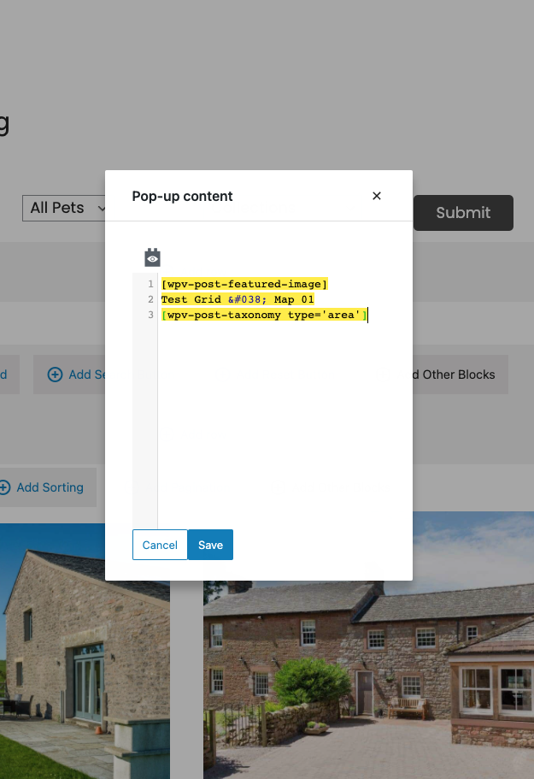Click the Other Blocks button

click(459, 375)
